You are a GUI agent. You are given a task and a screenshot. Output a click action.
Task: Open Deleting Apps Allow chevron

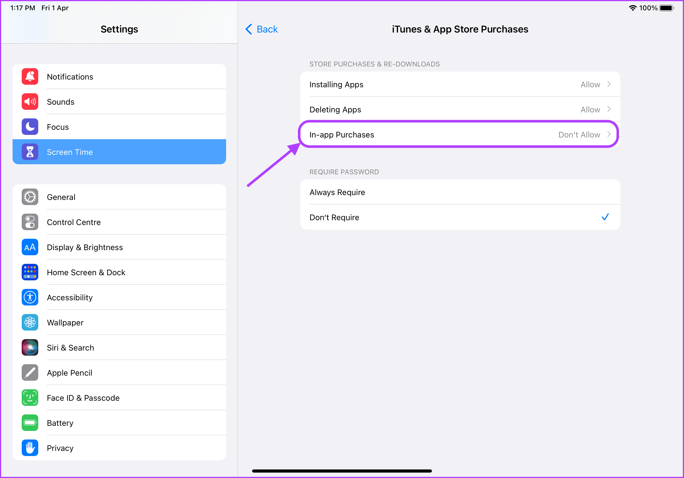click(x=609, y=109)
